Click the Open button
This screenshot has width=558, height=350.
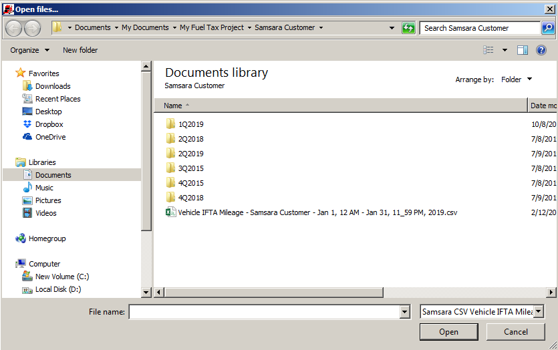click(x=448, y=332)
